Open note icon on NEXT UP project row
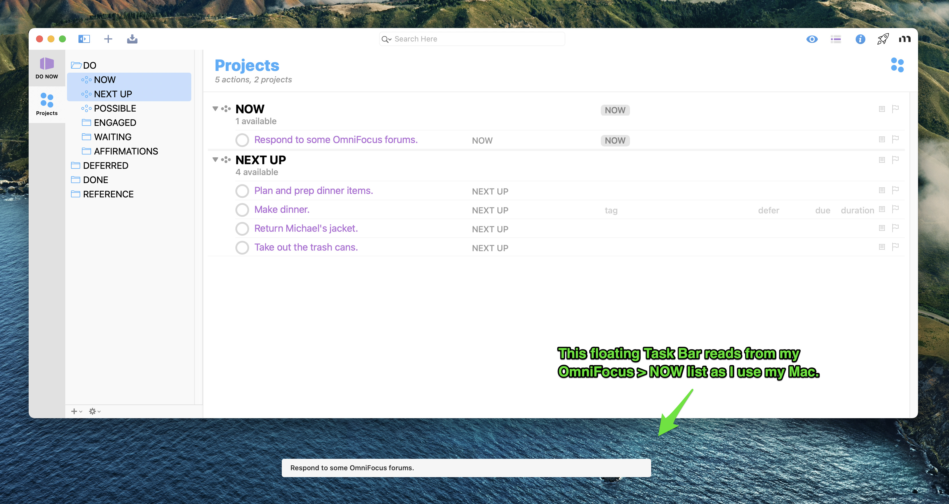Screen dimensions: 949x504 coord(882,160)
